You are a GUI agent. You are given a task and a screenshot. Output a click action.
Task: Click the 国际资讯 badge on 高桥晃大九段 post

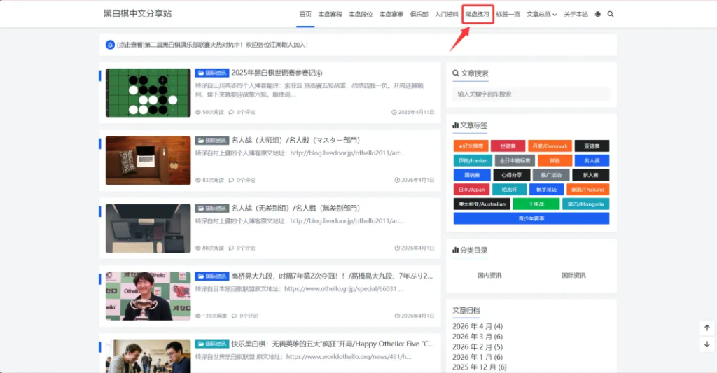(211, 276)
